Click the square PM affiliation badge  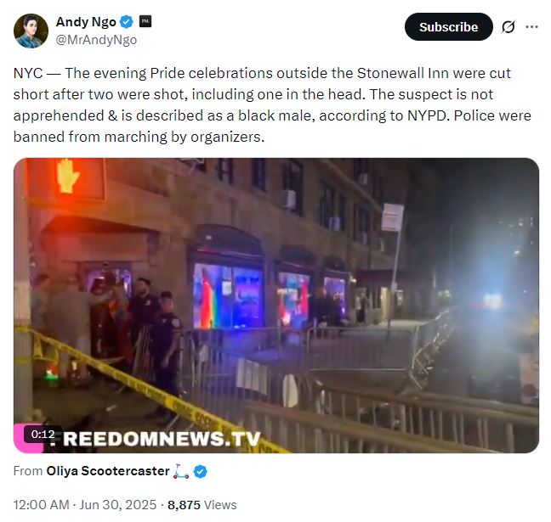pos(145,21)
